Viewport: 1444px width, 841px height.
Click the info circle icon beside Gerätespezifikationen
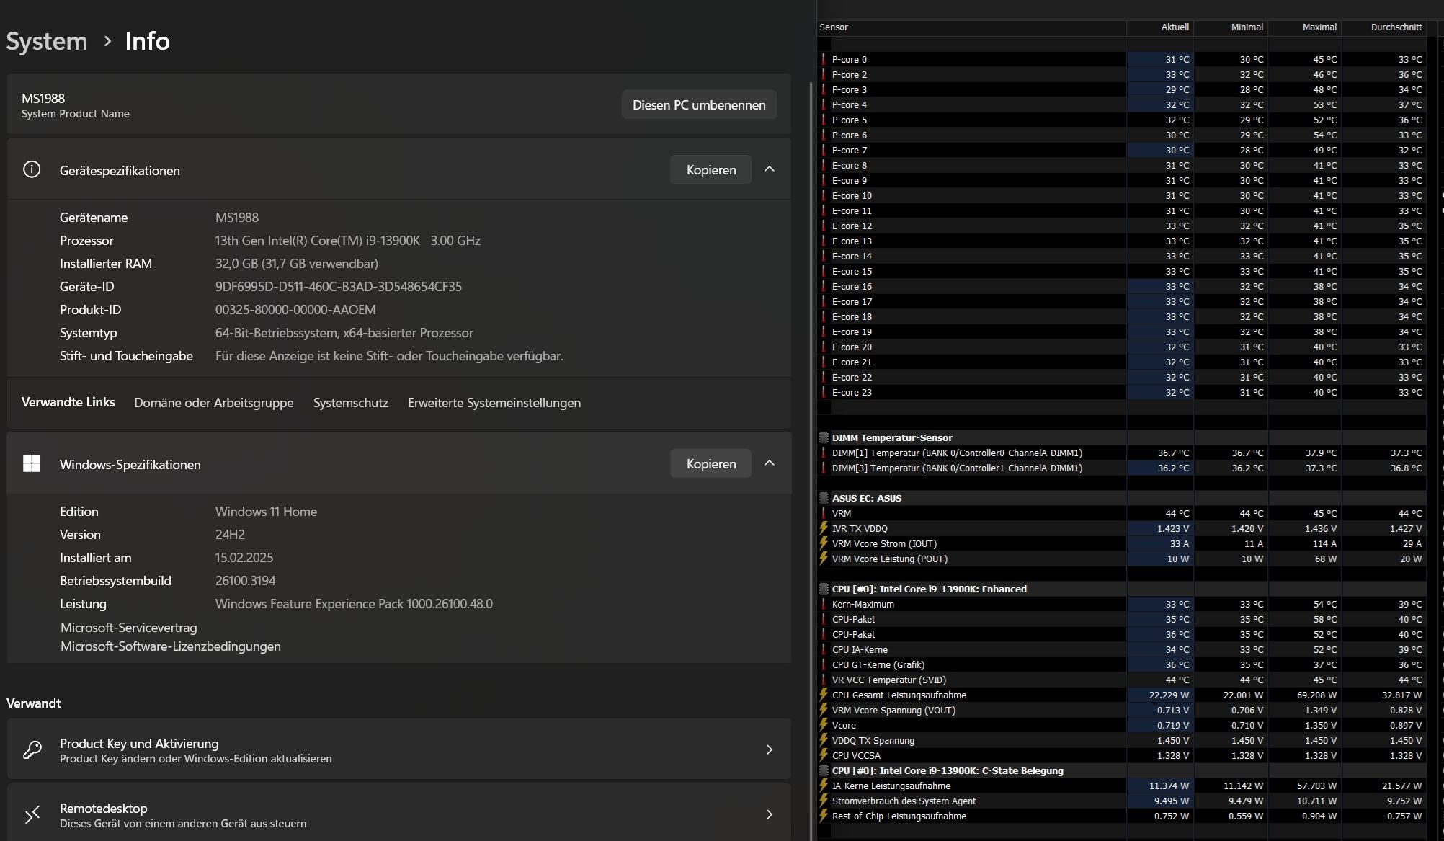click(32, 169)
